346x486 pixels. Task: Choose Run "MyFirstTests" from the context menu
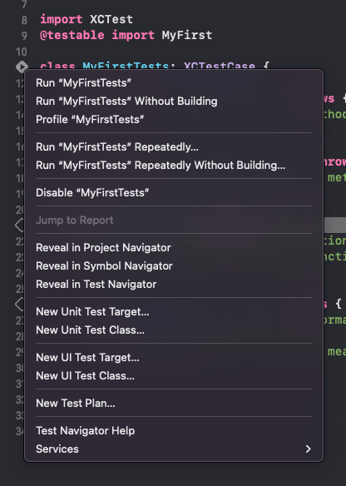click(x=174, y=83)
